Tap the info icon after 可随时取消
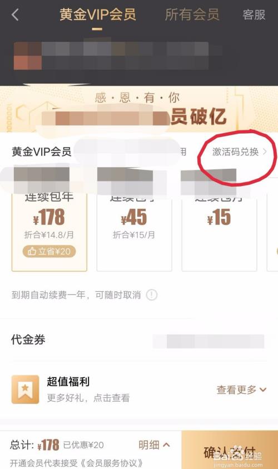Screen dimensions: 278x469 (x=152, y=295)
